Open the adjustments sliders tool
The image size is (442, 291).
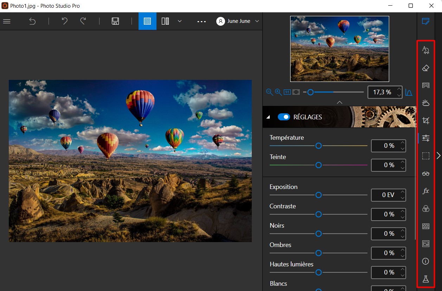(426, 138)
